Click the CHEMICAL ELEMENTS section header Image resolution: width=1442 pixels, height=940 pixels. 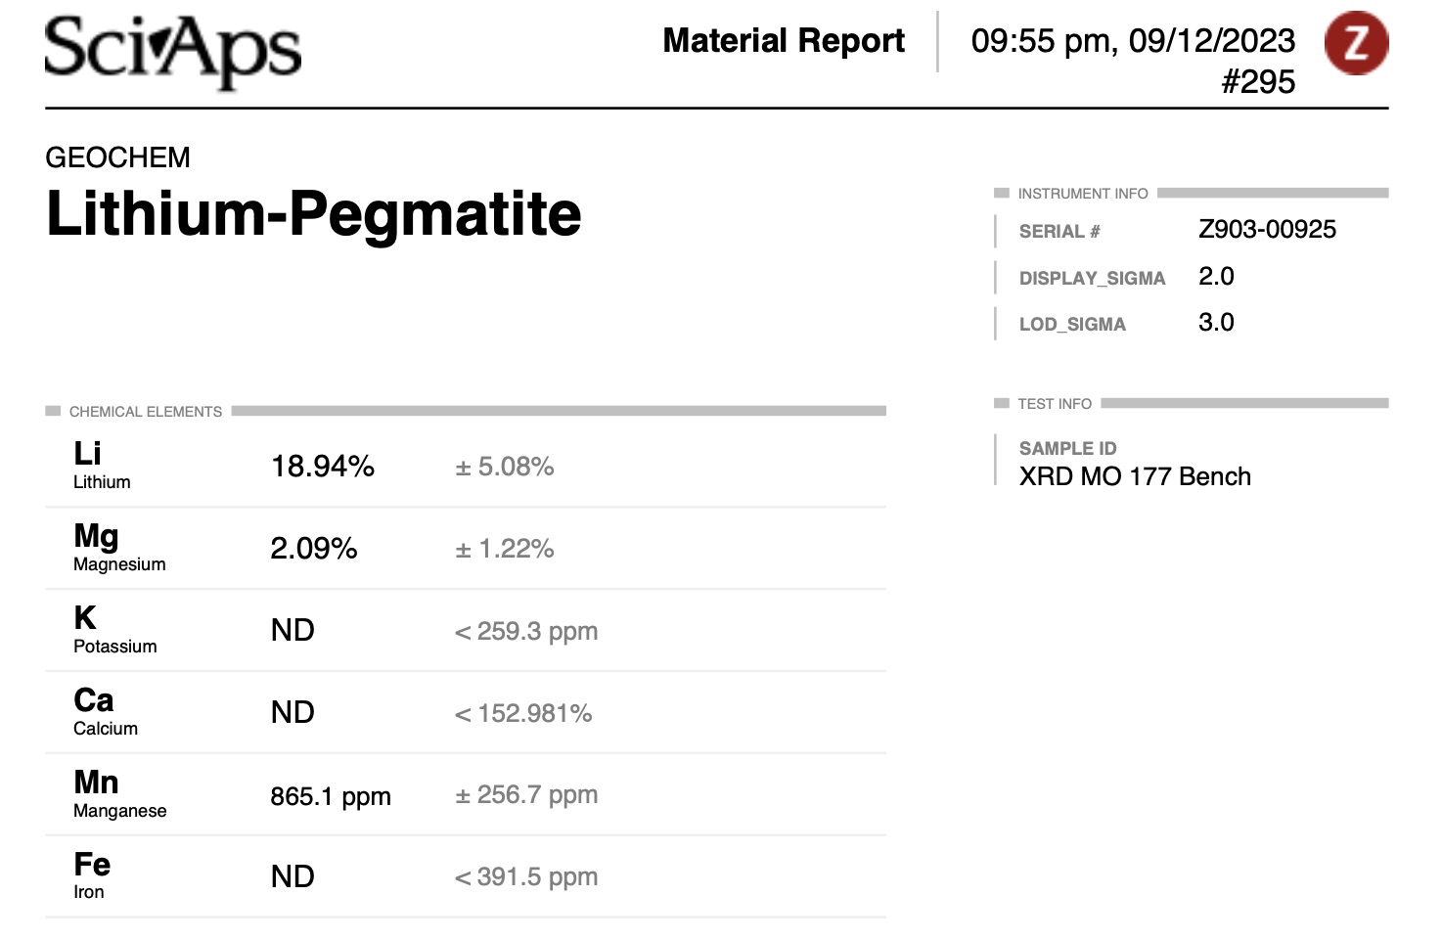tap(146, 412)
